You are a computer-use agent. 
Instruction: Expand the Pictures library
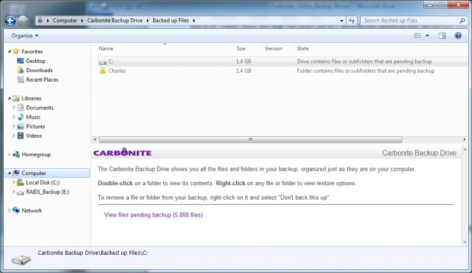point(14,126)
